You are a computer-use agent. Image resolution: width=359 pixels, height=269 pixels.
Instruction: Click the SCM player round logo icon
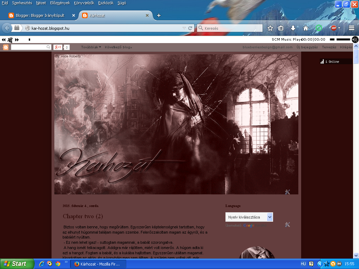(355, 40)
